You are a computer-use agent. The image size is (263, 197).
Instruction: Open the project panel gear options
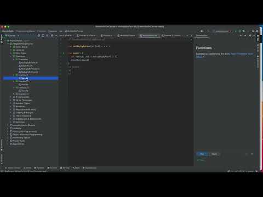(52, 36)
